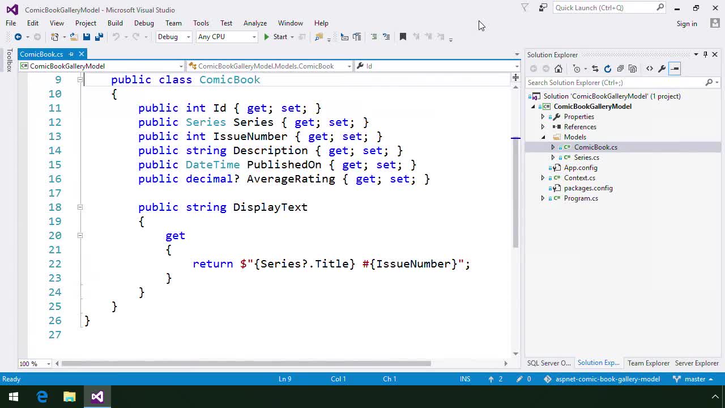Screen dimensions: 725x408
Task: Click the Collapse All icon in Solution Explorer
Action: coord(621,69)
